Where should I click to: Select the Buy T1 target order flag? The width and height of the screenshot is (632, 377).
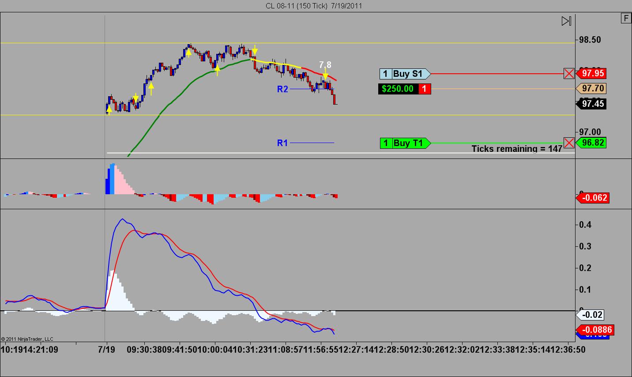[x=405, y=143]
